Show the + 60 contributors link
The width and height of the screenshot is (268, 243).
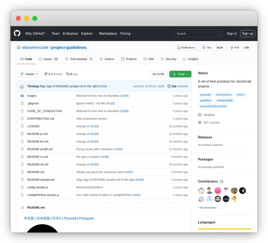click(x=207, y=208)
